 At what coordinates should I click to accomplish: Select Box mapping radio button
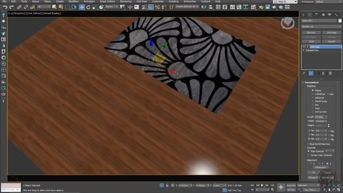(312, 105)
